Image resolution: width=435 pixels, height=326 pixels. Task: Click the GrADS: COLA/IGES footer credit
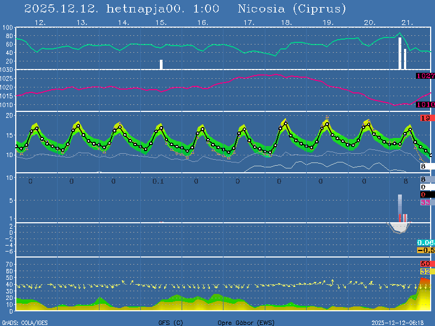(24, 323)
